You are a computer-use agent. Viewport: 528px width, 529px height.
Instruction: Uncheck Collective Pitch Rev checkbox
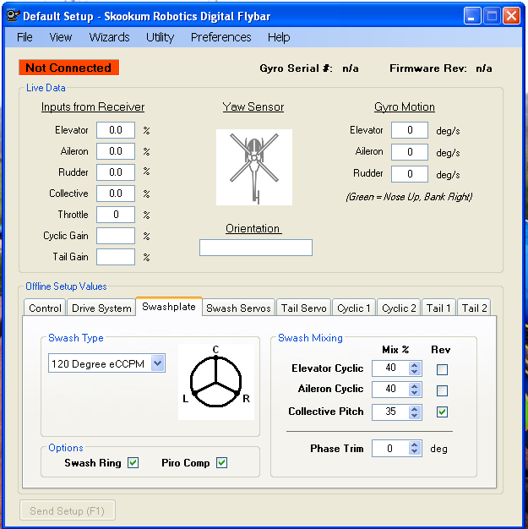(x=442, y=412)
